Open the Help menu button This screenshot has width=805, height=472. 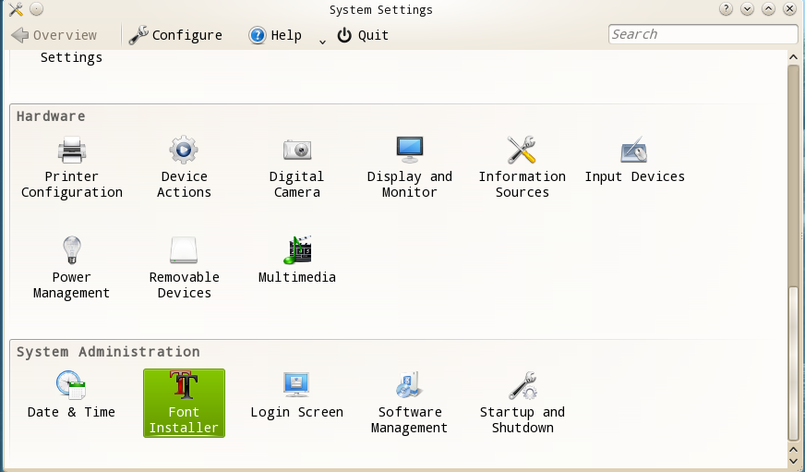tap(275, 35)
